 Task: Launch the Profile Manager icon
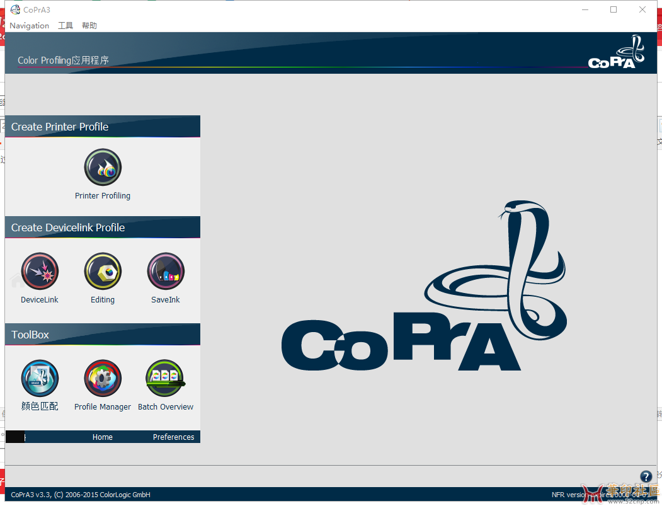click(103, 379)
